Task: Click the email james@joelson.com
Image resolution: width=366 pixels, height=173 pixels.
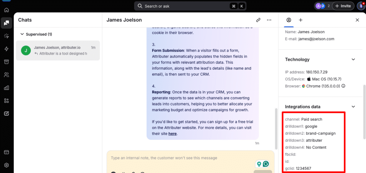Action: tap(316, 39)
